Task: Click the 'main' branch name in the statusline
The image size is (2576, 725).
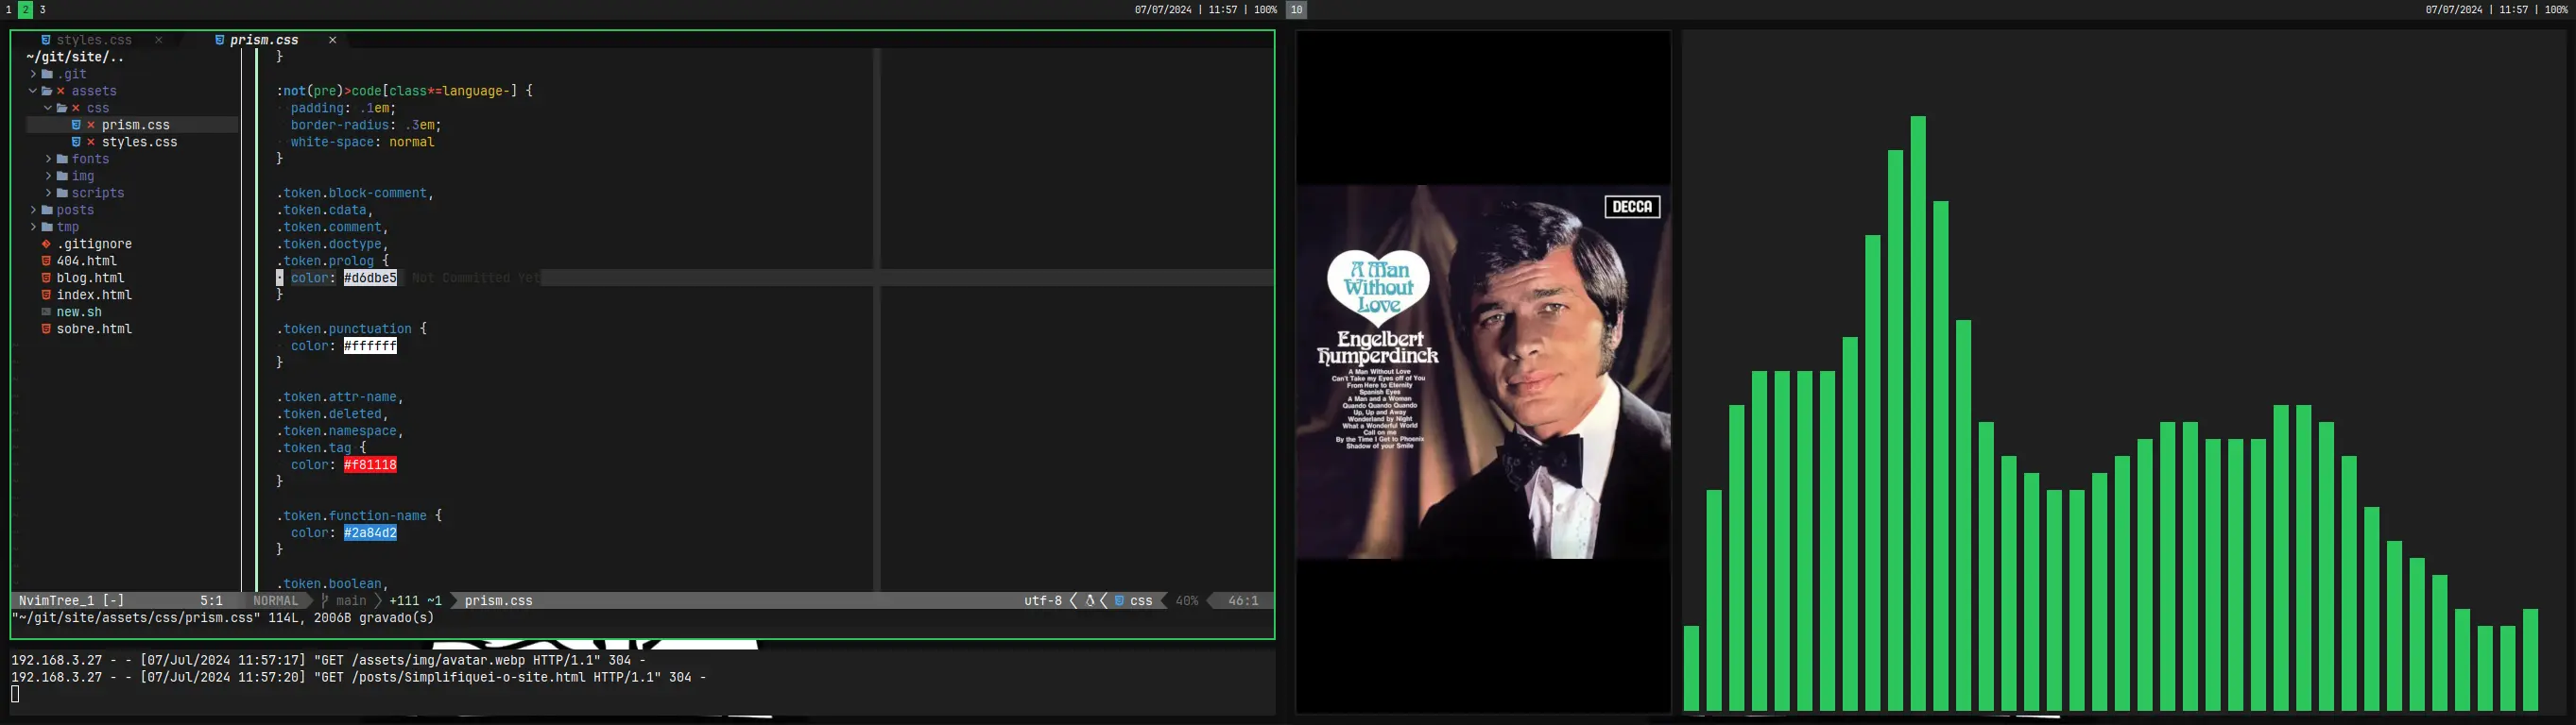Action: (351, 600)
